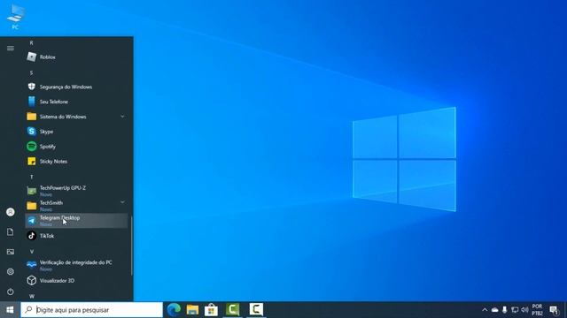Switch to the white Camtasia taskbar icon
567x318 pixels.
coord(256,310)
